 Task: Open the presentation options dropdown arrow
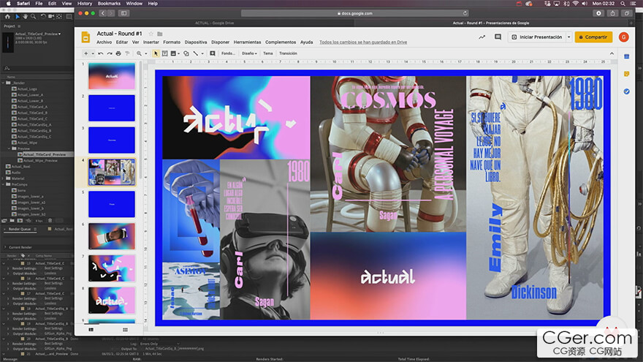click(x=568, y=37)
